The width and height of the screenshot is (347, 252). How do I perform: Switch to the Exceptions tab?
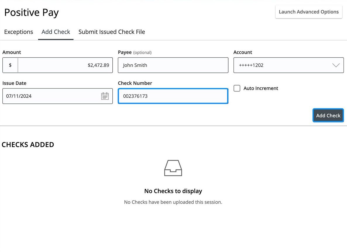[x=19, y=32]
